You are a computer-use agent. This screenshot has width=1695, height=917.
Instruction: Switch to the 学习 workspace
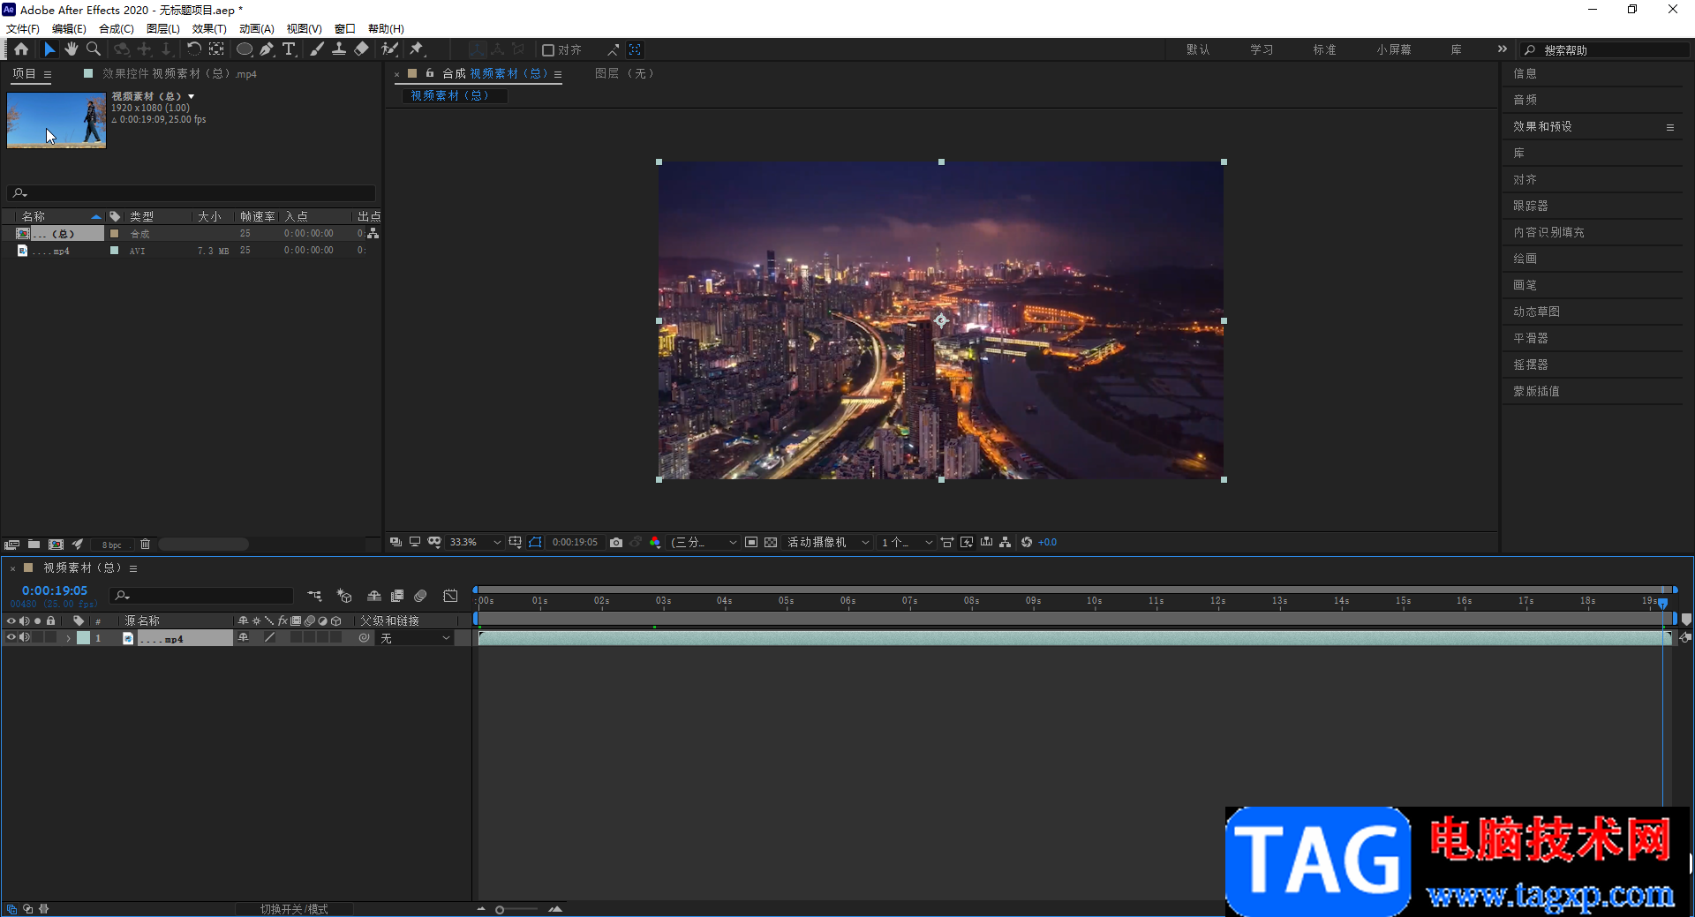pos(1262,50)
